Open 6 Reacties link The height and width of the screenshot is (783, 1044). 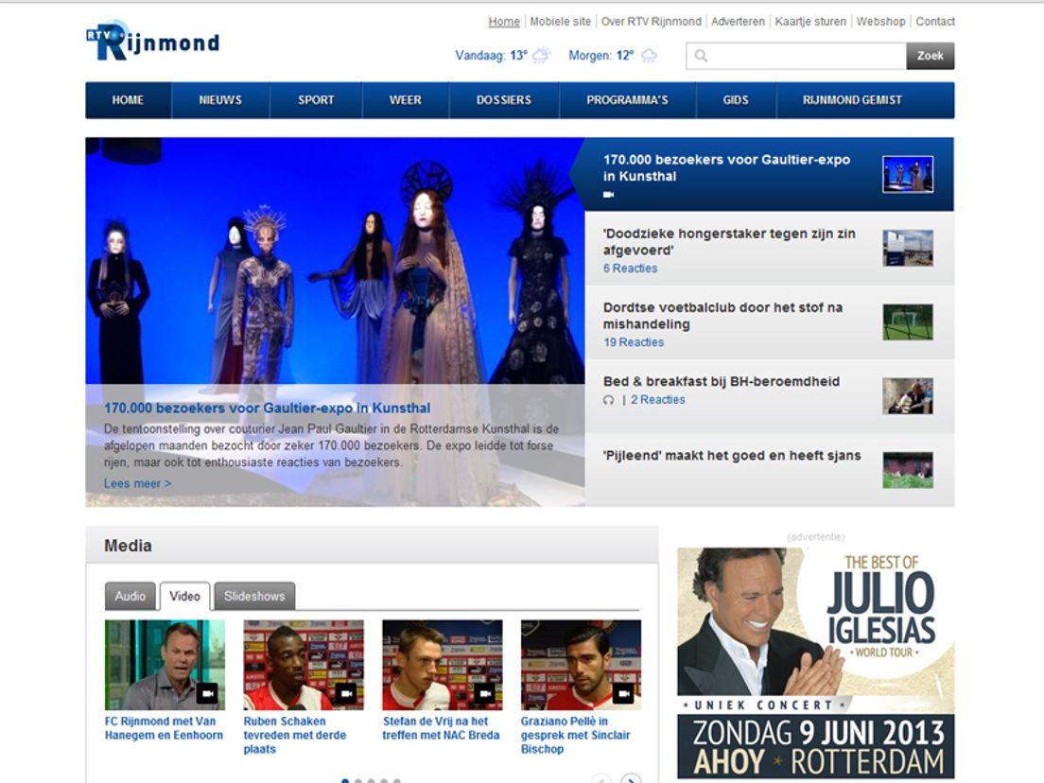[x=630, y=269]
